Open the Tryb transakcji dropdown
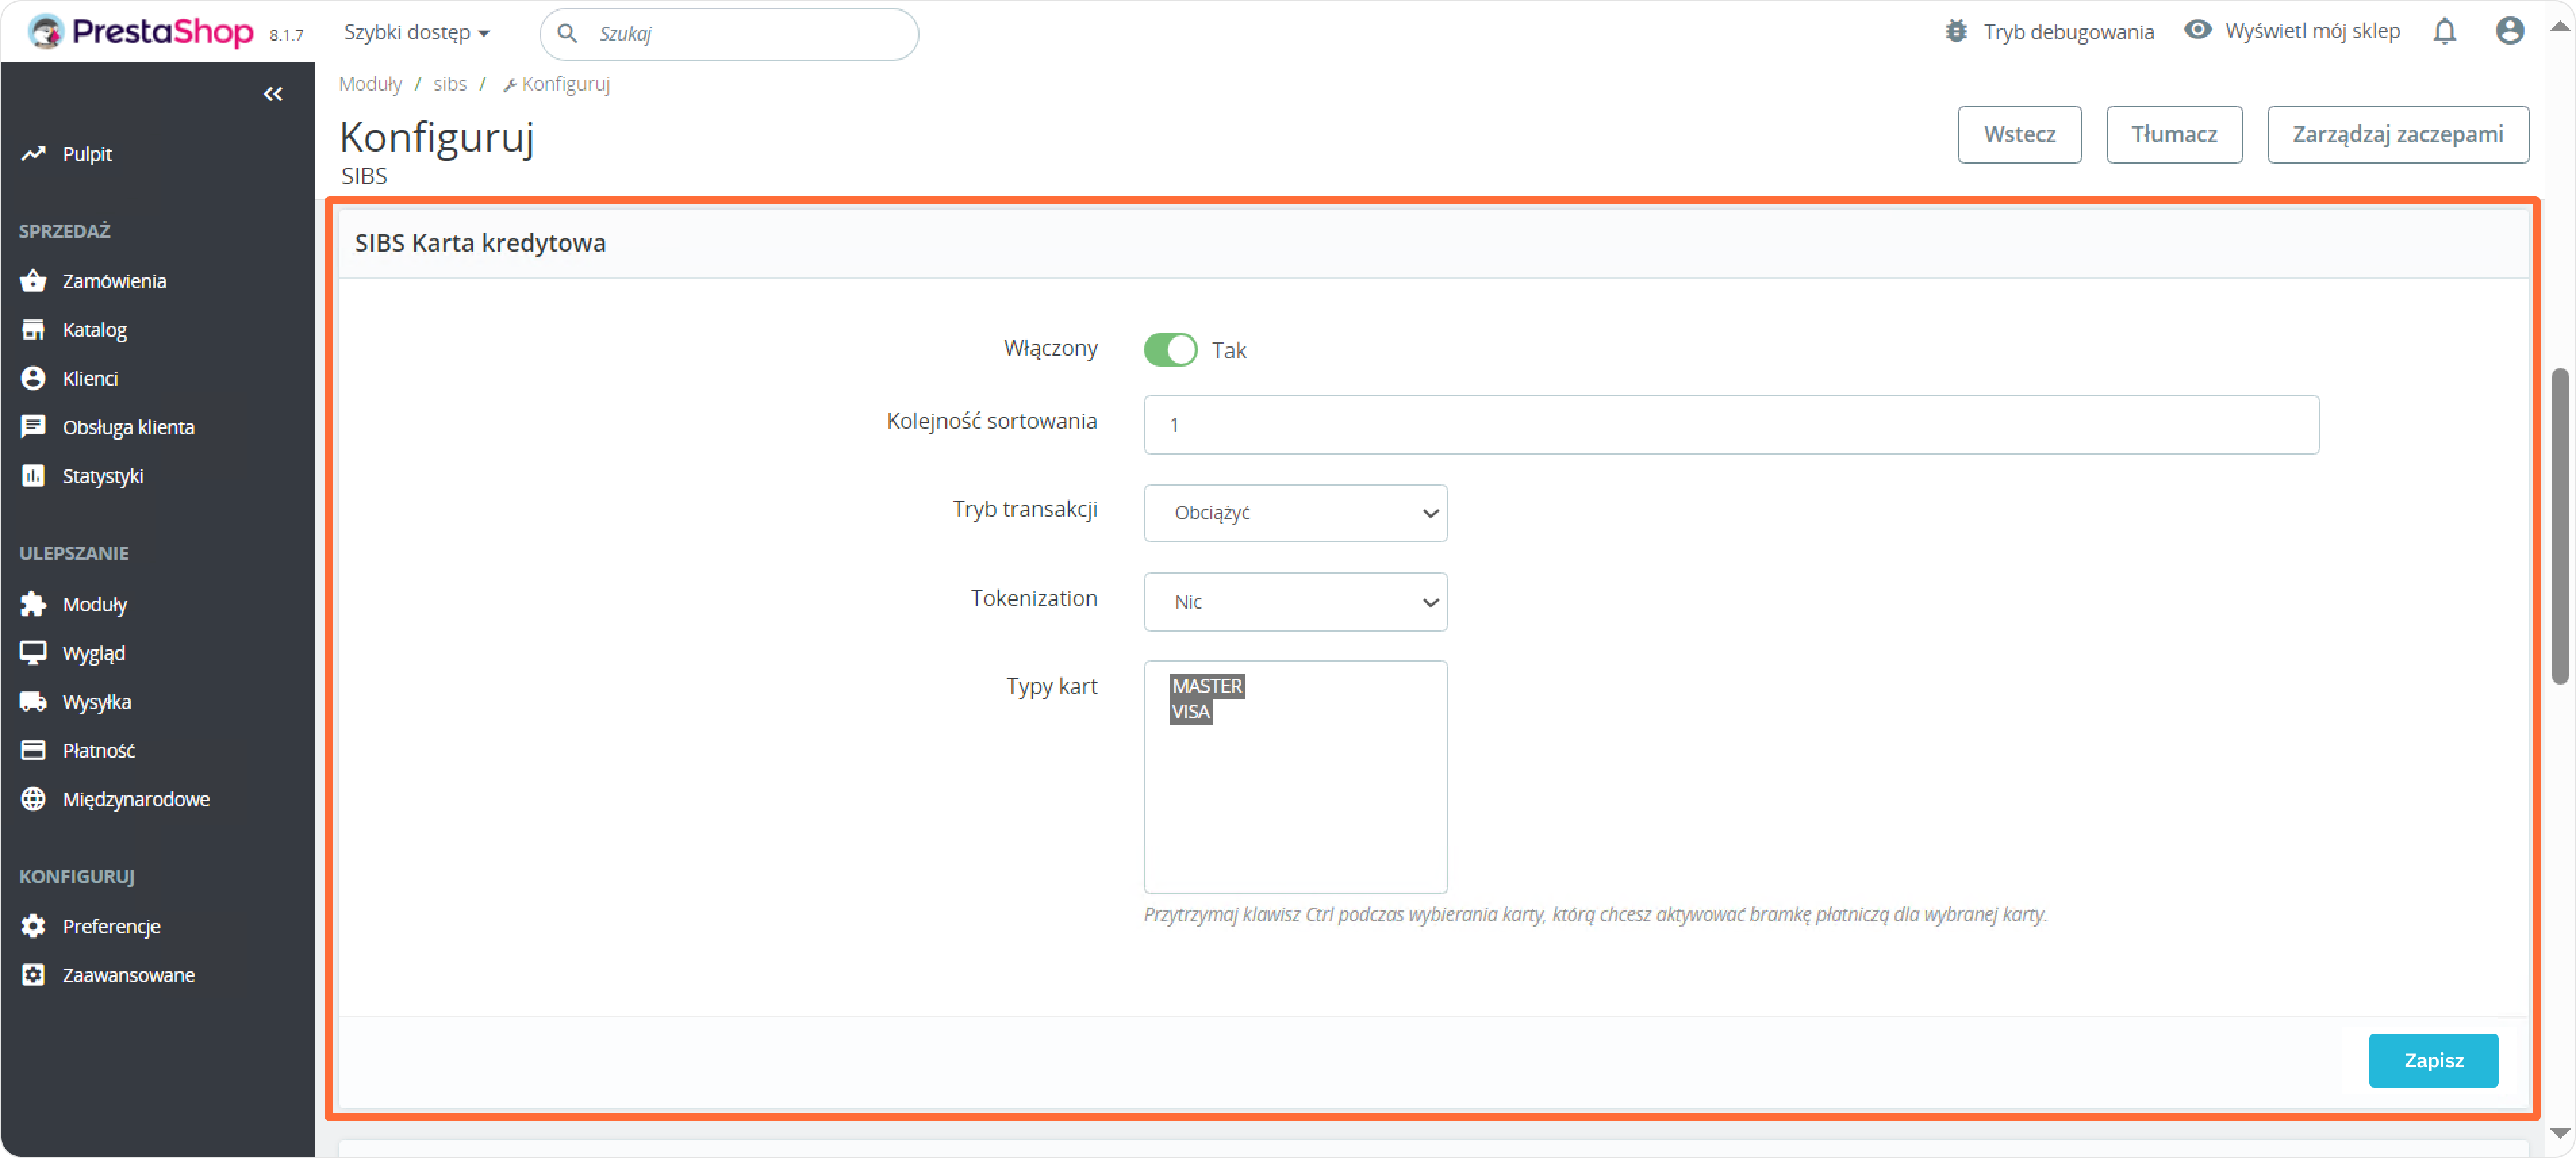The width and height of the screenshot is (2576, 1158). point(1295,513)
